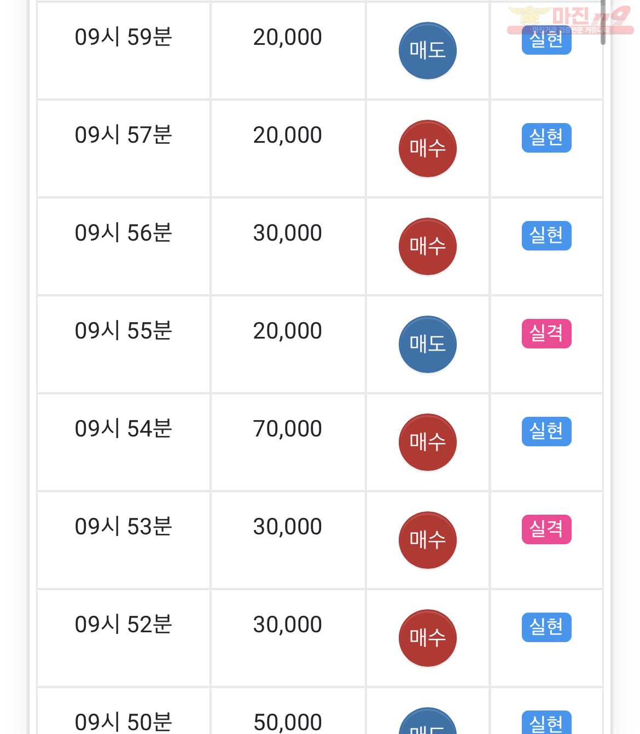Select the pink 실격 badge for 09시 53분
The width and height of the screenshot is (640, 734).
coord(546,529)
